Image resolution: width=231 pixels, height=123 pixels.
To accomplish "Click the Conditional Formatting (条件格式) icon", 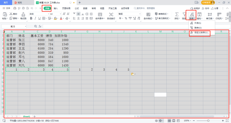I will pos(148,15).
